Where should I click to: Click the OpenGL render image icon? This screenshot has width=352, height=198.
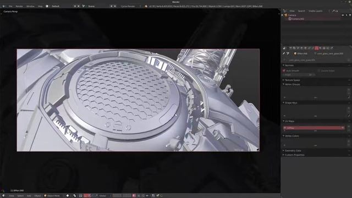[x=158, y=196]
